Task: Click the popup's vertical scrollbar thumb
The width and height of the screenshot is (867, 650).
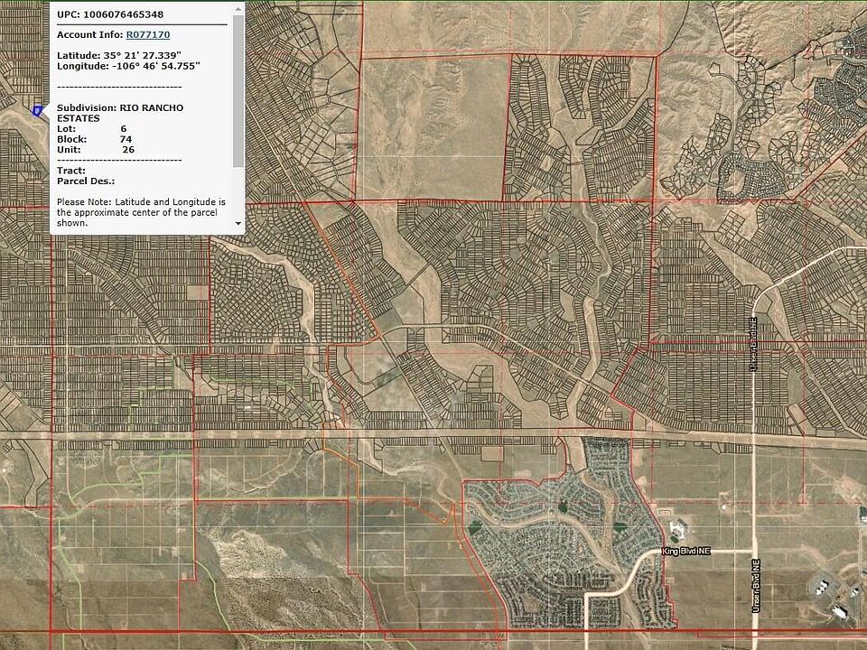Action: (x=238, y=90)
